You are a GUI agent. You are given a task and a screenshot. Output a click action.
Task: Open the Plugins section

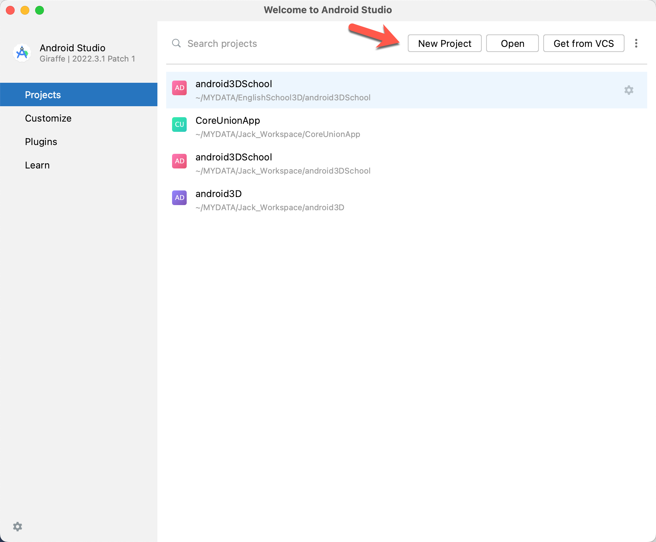[x=79, y=141]
